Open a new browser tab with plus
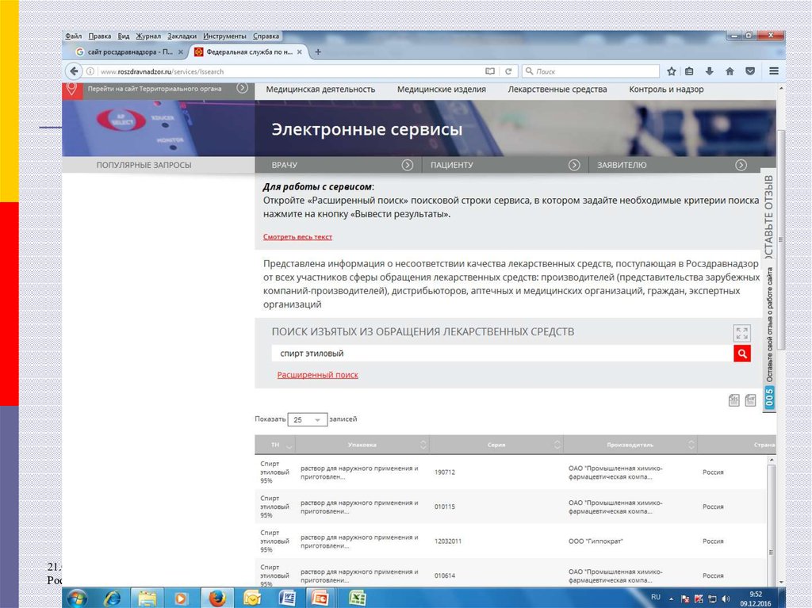The image size is (812, 608). click(x=318, y=52)
